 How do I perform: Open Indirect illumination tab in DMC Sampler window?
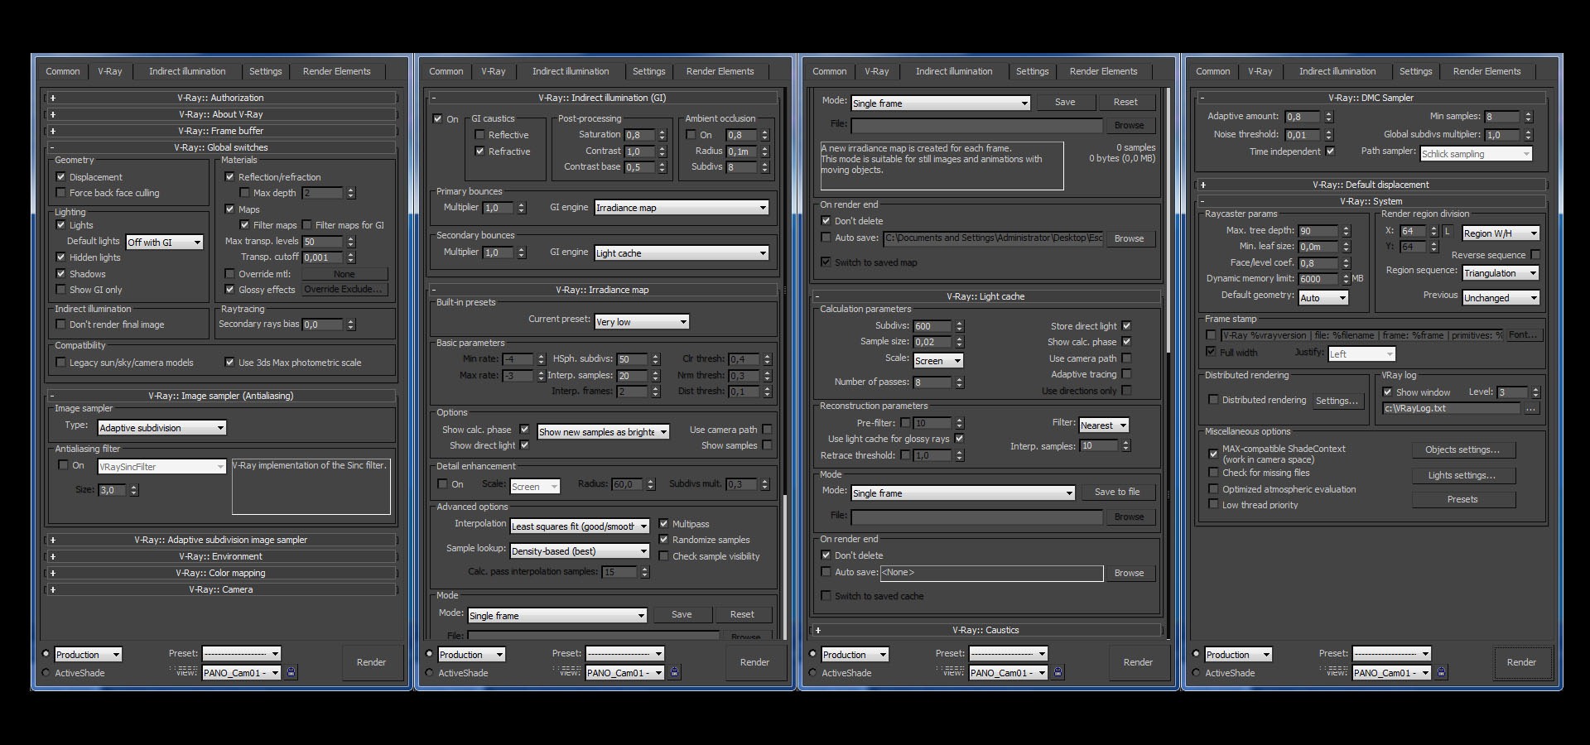point(1337,71)
